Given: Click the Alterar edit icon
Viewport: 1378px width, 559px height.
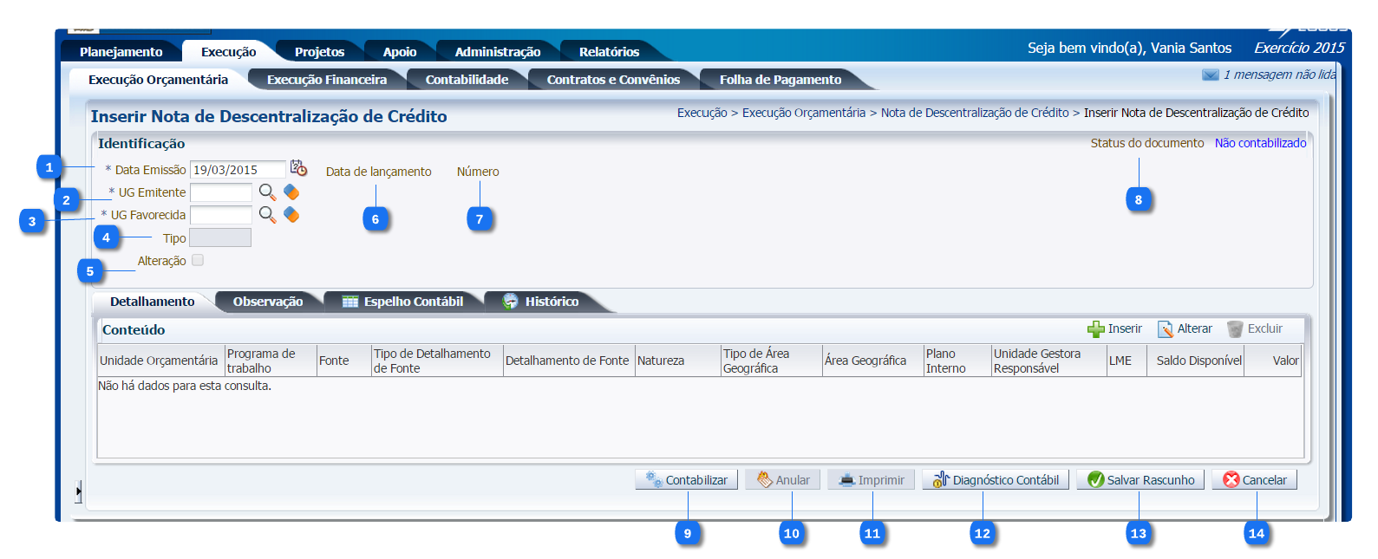Looking at the screenshot, I should point(1166,329).
